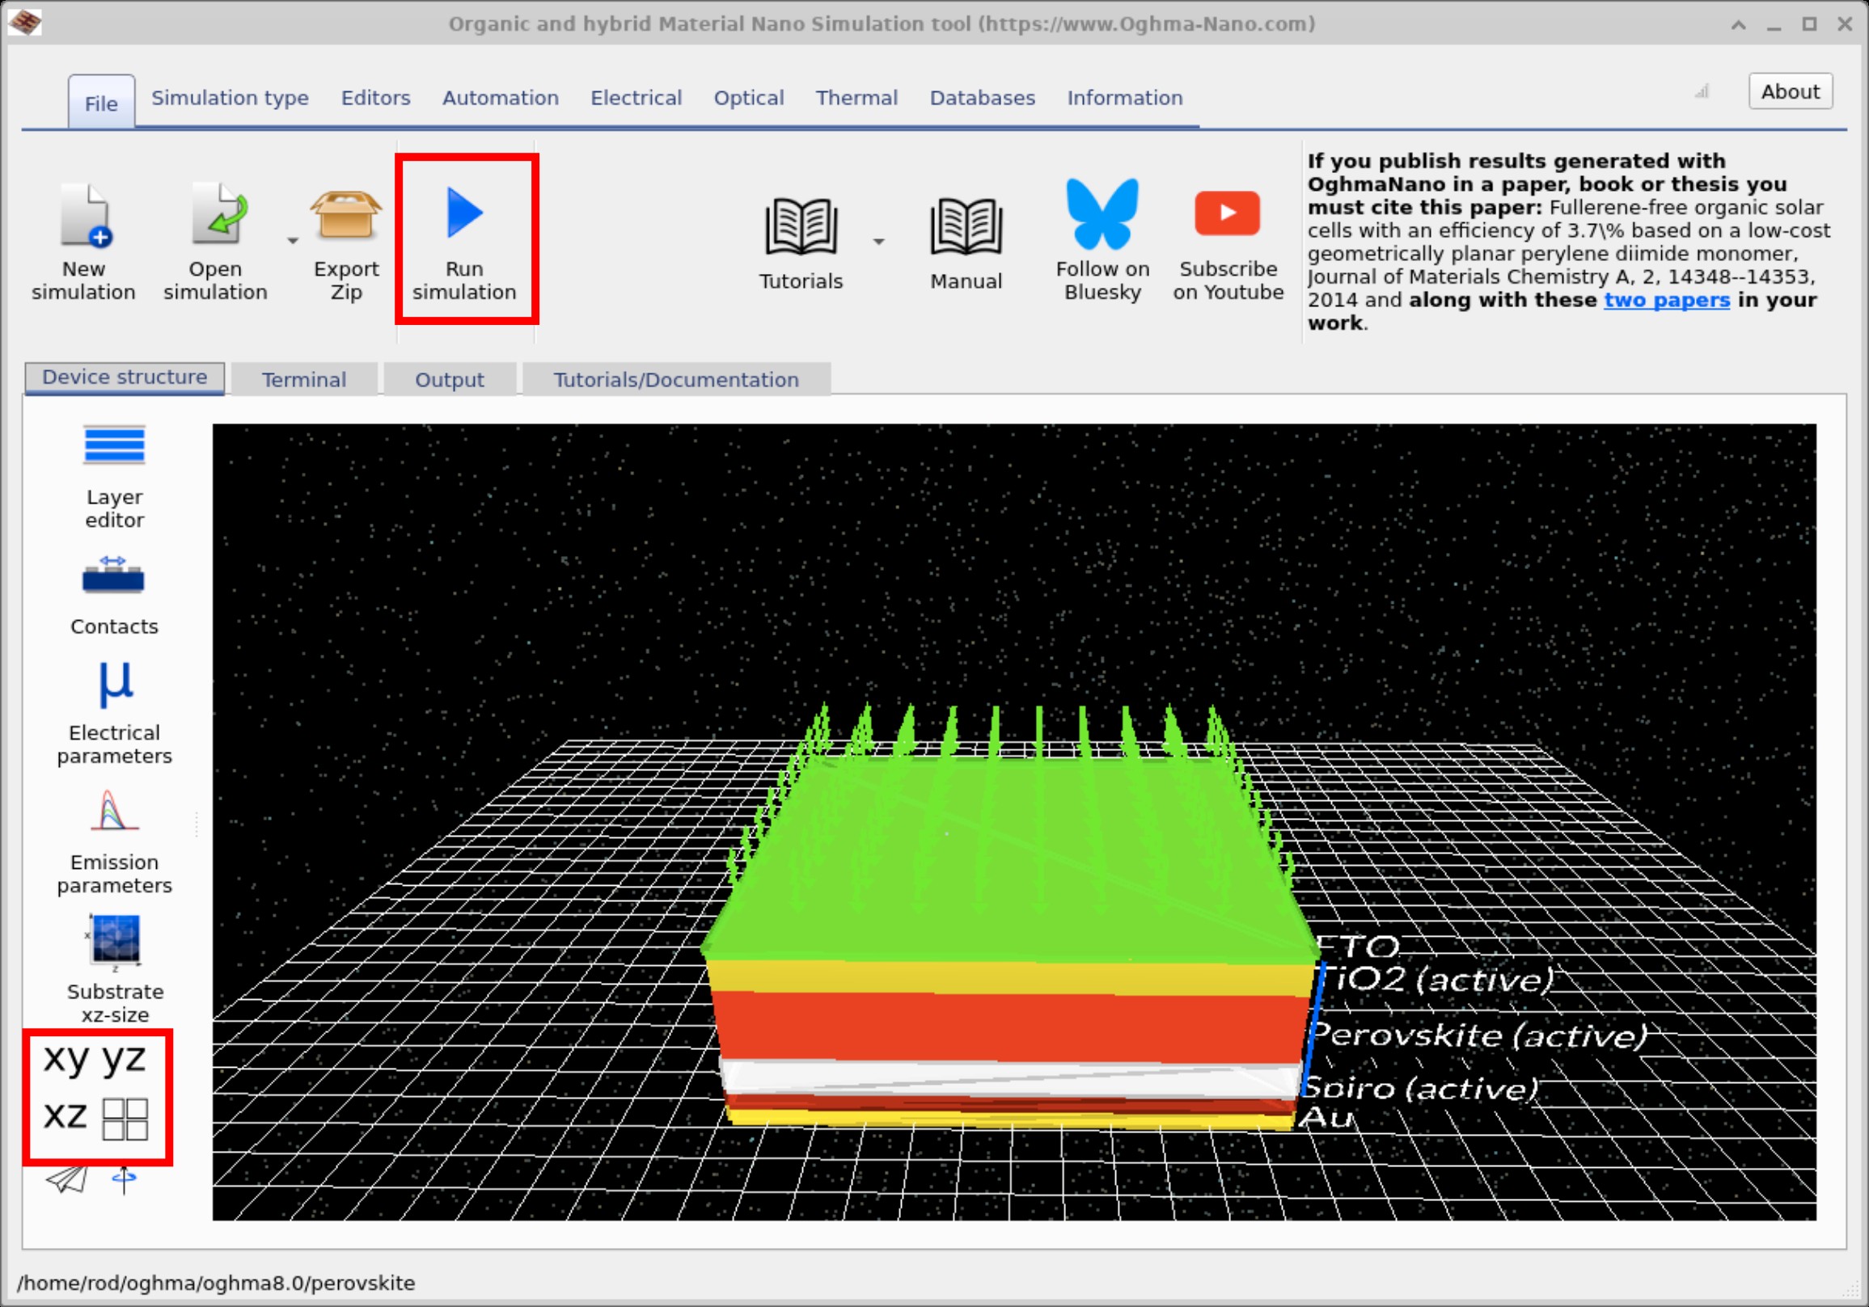Expand the Tutorials dropdown arrow
The image size is (1869, 1307).
click(879, 242)
